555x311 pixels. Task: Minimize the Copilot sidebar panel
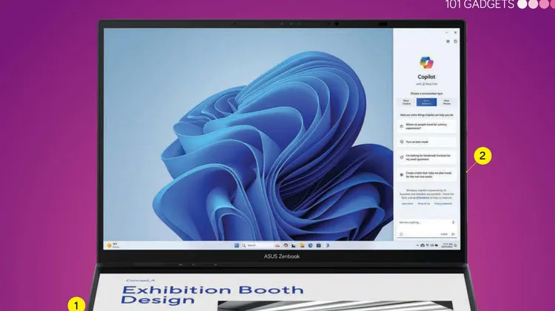[x=447, y=33]
